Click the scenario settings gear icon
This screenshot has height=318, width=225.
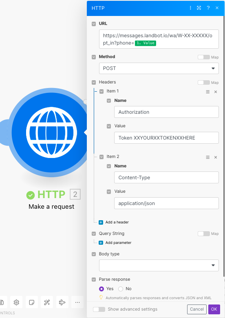pyautogui.click(x=16, y=302)
